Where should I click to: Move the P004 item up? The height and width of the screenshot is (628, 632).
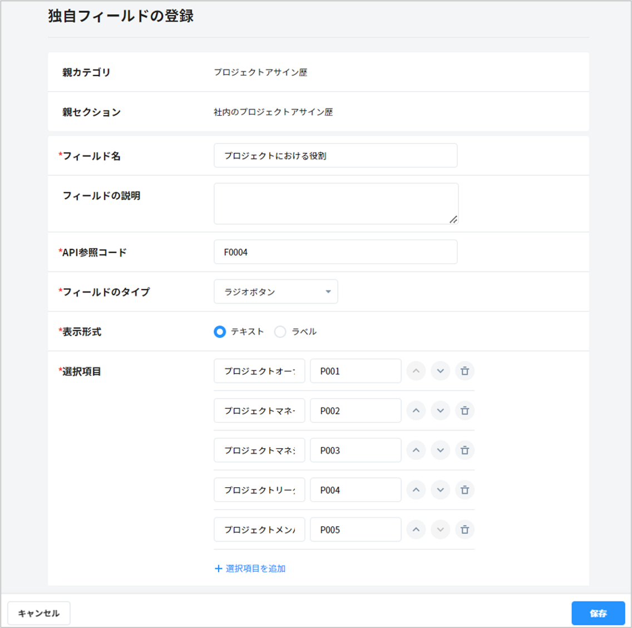click(416, 490)
